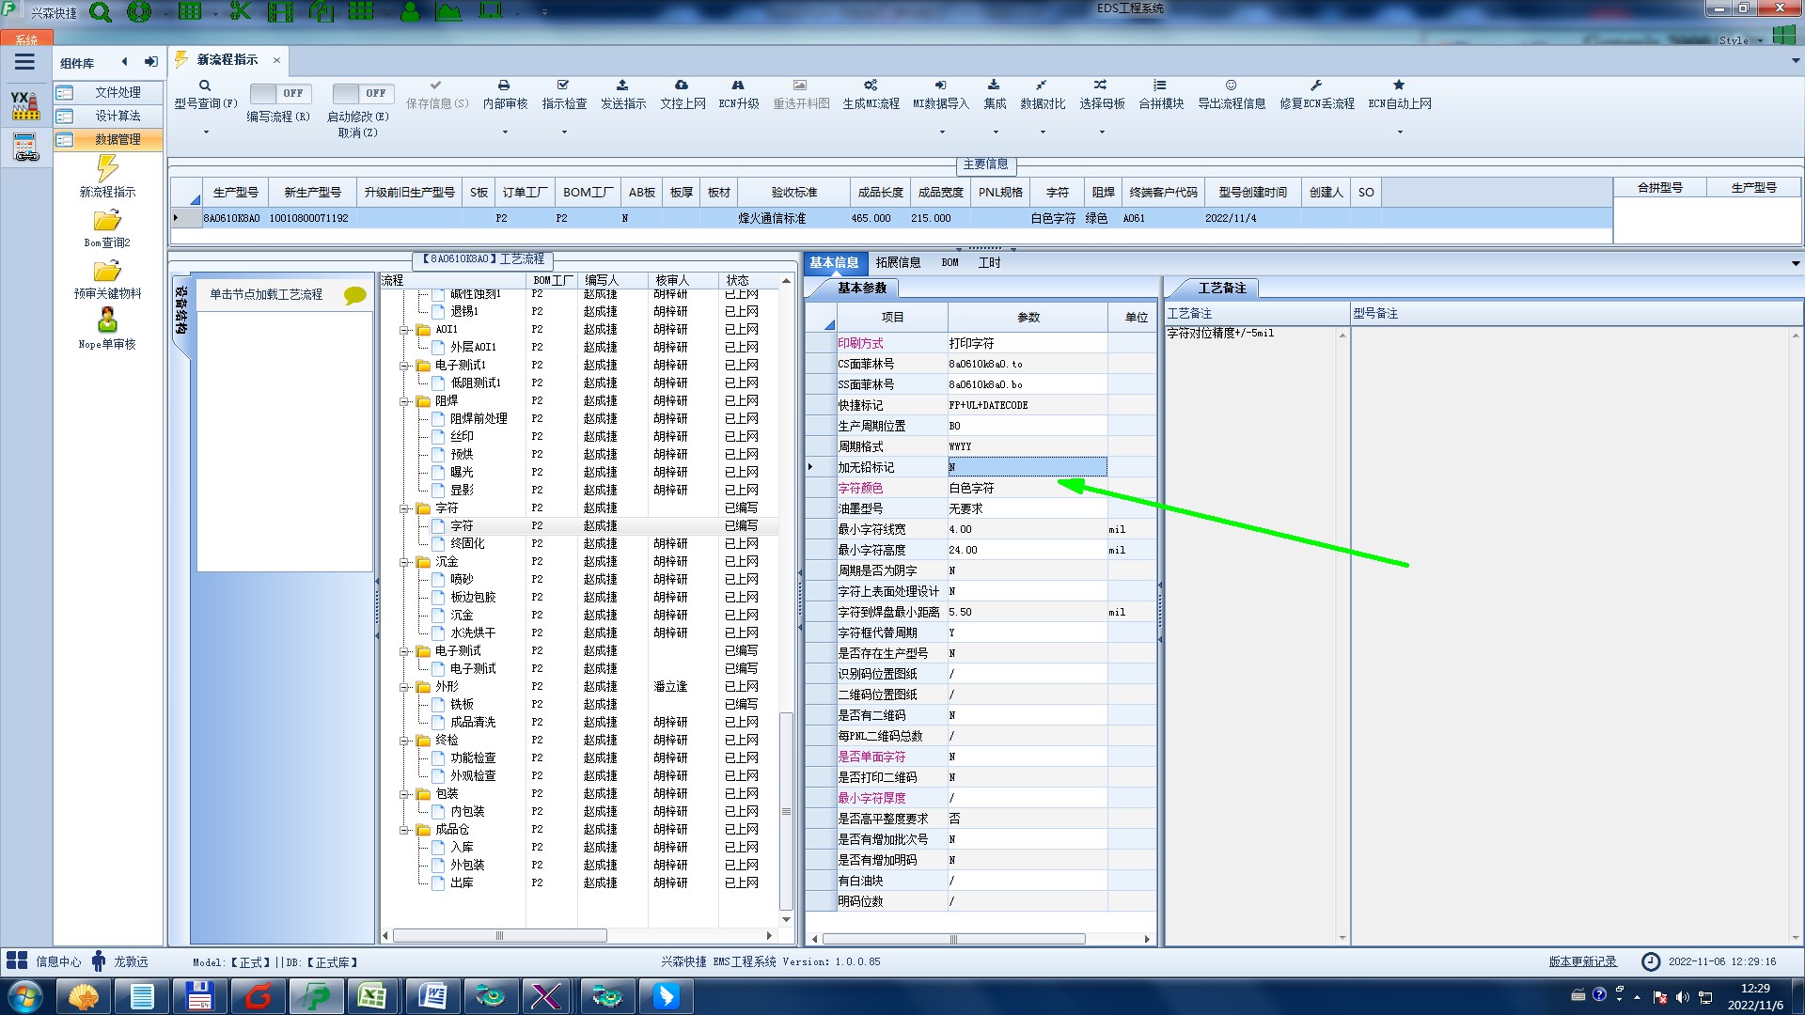Click the ECN升级 toolbar icon
The width and height of the screenshot is (1805, 1015).
pyautogui.click(x=738, y=86)
